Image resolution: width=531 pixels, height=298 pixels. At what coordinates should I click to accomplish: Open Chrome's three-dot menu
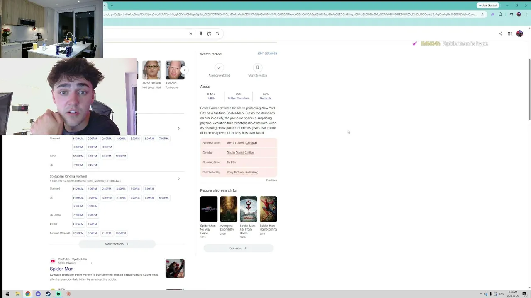coord(526,14)
